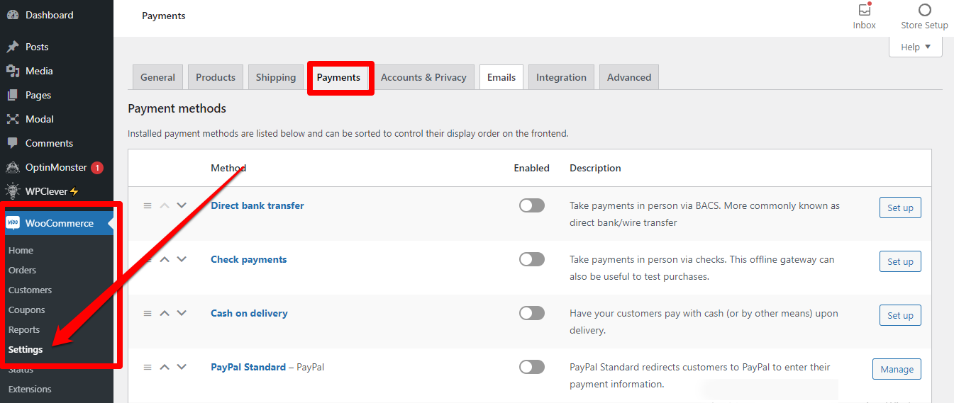Enable Direct bank transfer toggle
This screenshot has width=954, height=403.
click(531, 205)
